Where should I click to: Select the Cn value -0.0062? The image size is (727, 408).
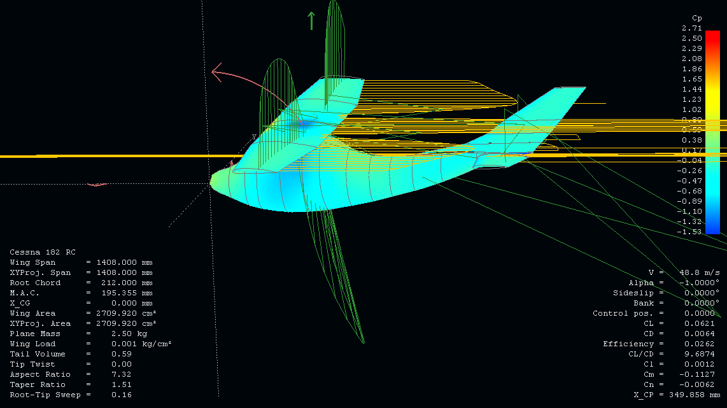pyautogui.click(x=697, y=385)
